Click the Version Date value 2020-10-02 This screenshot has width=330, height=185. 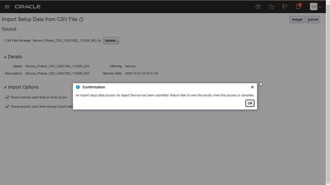(x=141, y=73)
